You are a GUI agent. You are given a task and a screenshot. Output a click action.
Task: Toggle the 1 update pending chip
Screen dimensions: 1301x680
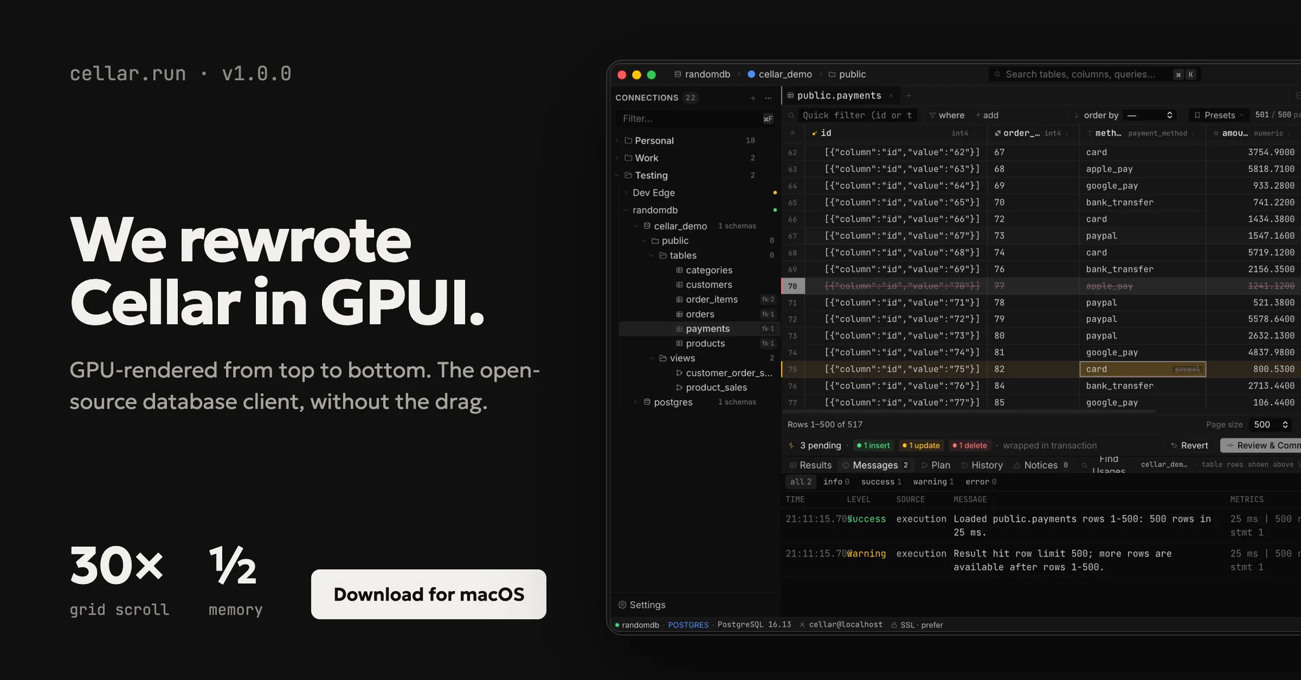click(920, 445)
